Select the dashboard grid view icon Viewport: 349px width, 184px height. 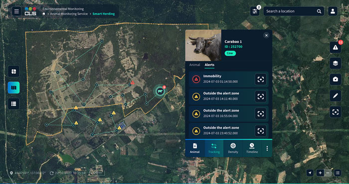click(x=14, y=71)
